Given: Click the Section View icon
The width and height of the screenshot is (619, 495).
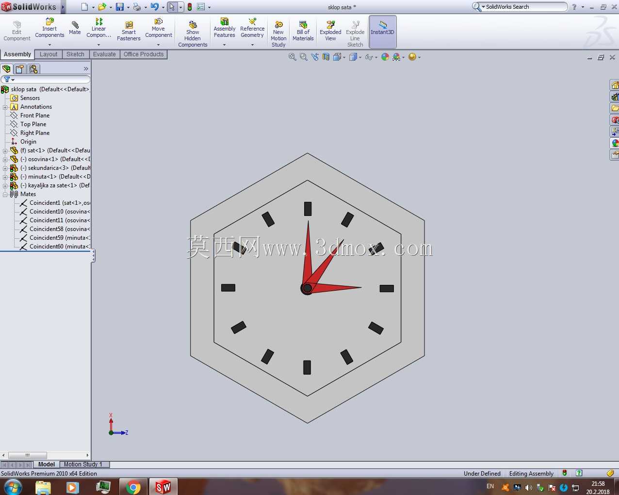Looking at the screenshot, I should click(326, 57).
